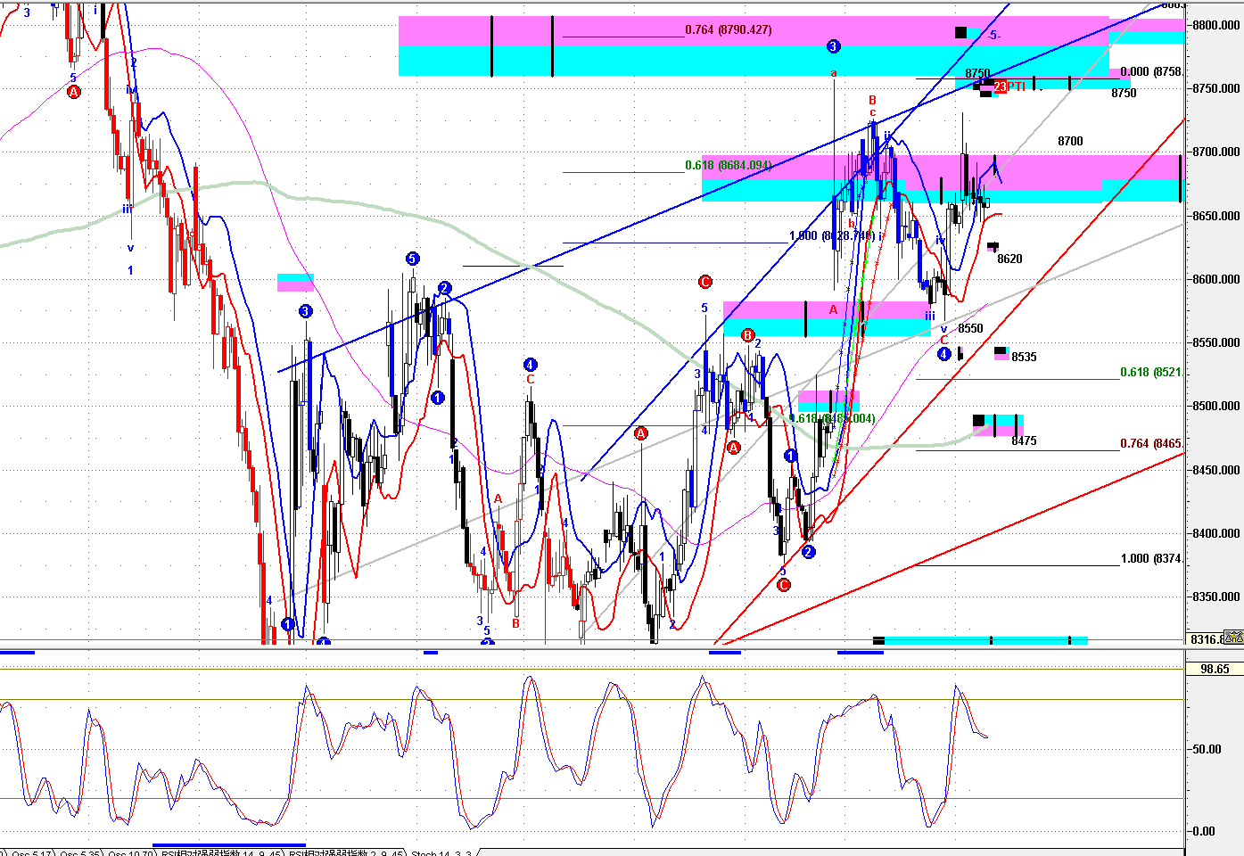Select the 0.000 (8758 Fibonacci label
Screen dimensions: 1244x856
point(1151,72)
